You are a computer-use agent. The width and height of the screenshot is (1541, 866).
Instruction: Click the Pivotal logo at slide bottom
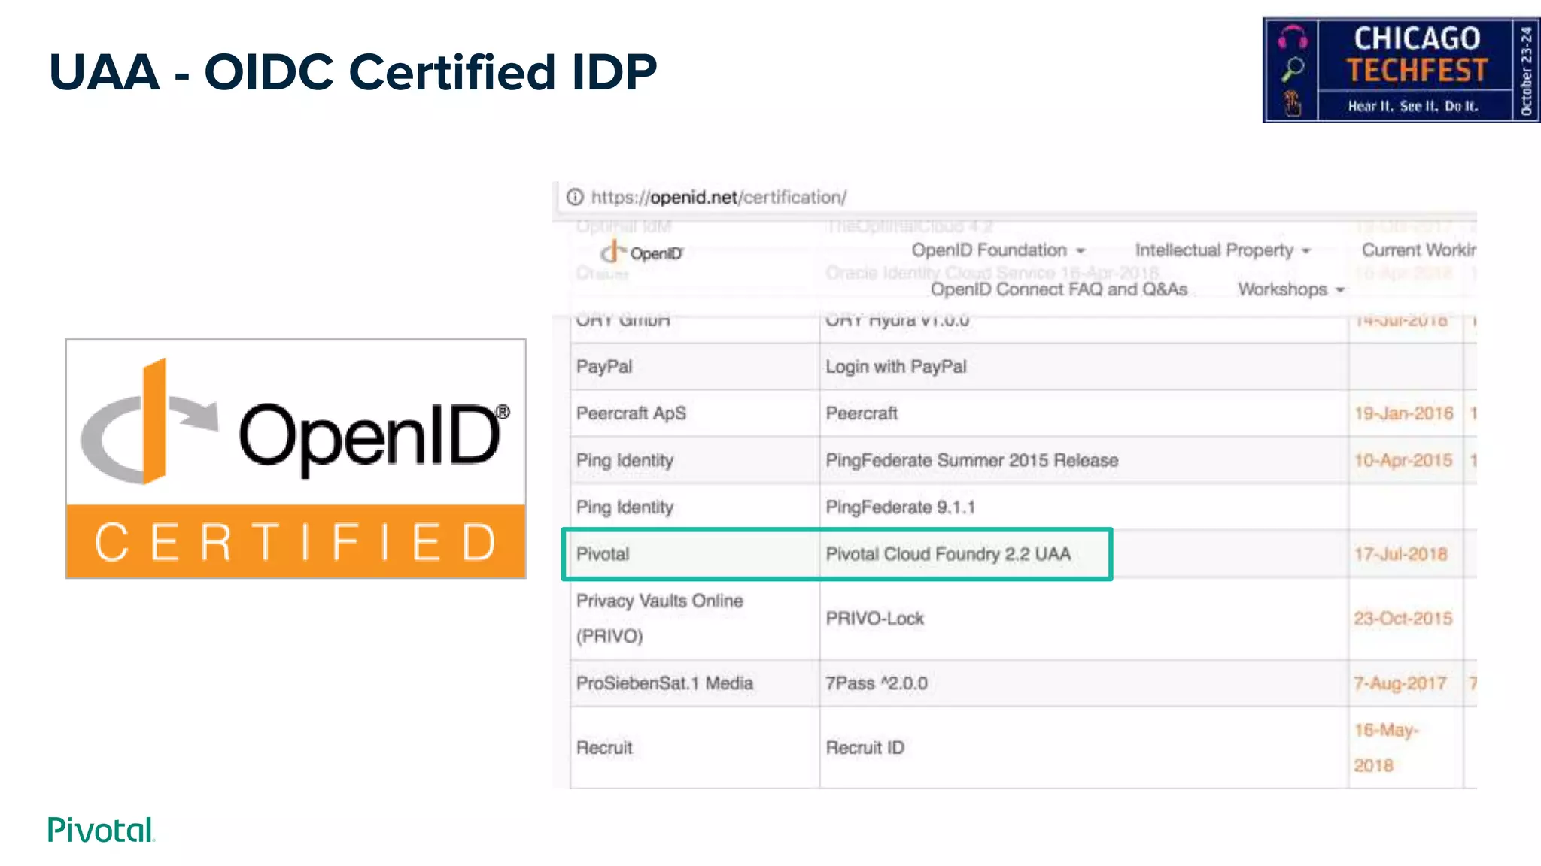click(x=102, y=830)
